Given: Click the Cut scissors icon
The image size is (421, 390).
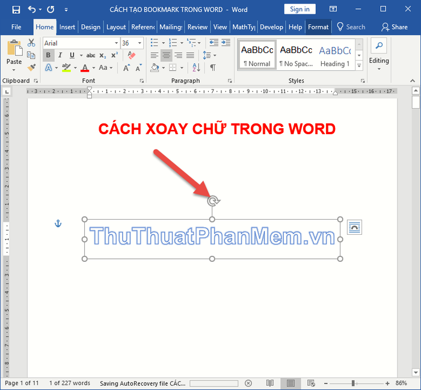Looking at the screenshot, I should (31, 43).
